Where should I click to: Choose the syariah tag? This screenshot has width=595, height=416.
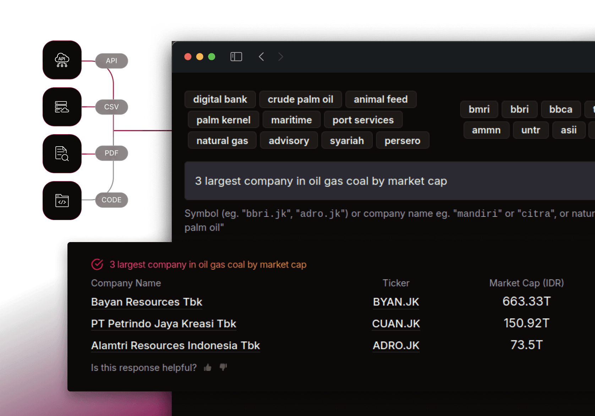click(x=347, y=141)
